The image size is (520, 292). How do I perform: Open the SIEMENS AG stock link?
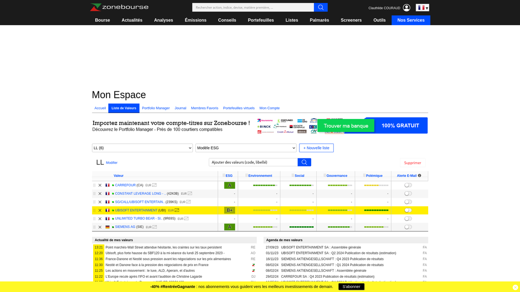[x=125, y=227]
